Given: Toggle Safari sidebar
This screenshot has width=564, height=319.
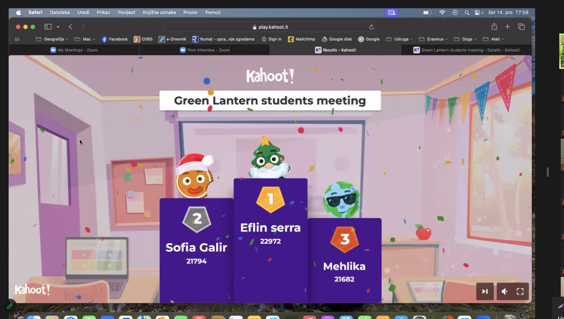Looking at the screenshot, I should (x=48, y=27).
